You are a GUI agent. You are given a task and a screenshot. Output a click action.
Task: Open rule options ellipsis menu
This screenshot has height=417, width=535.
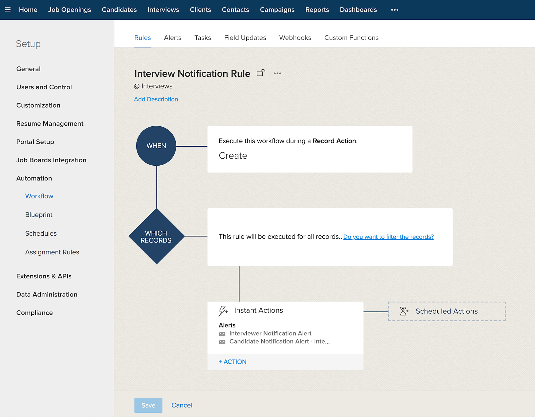coord(277,73)
